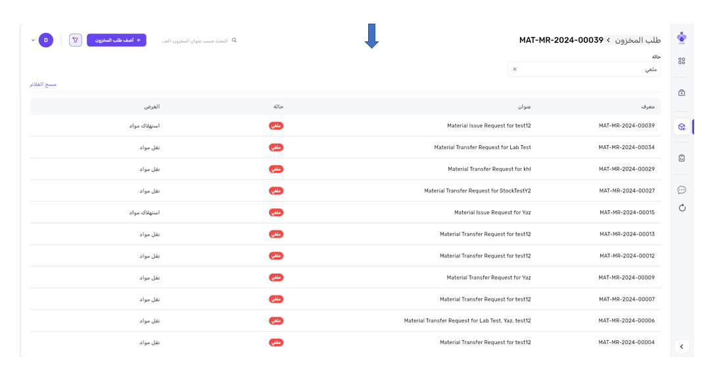708x392 pixels.
Task: Select the inventory box icon in sidebar
Action: coord(682,127)
